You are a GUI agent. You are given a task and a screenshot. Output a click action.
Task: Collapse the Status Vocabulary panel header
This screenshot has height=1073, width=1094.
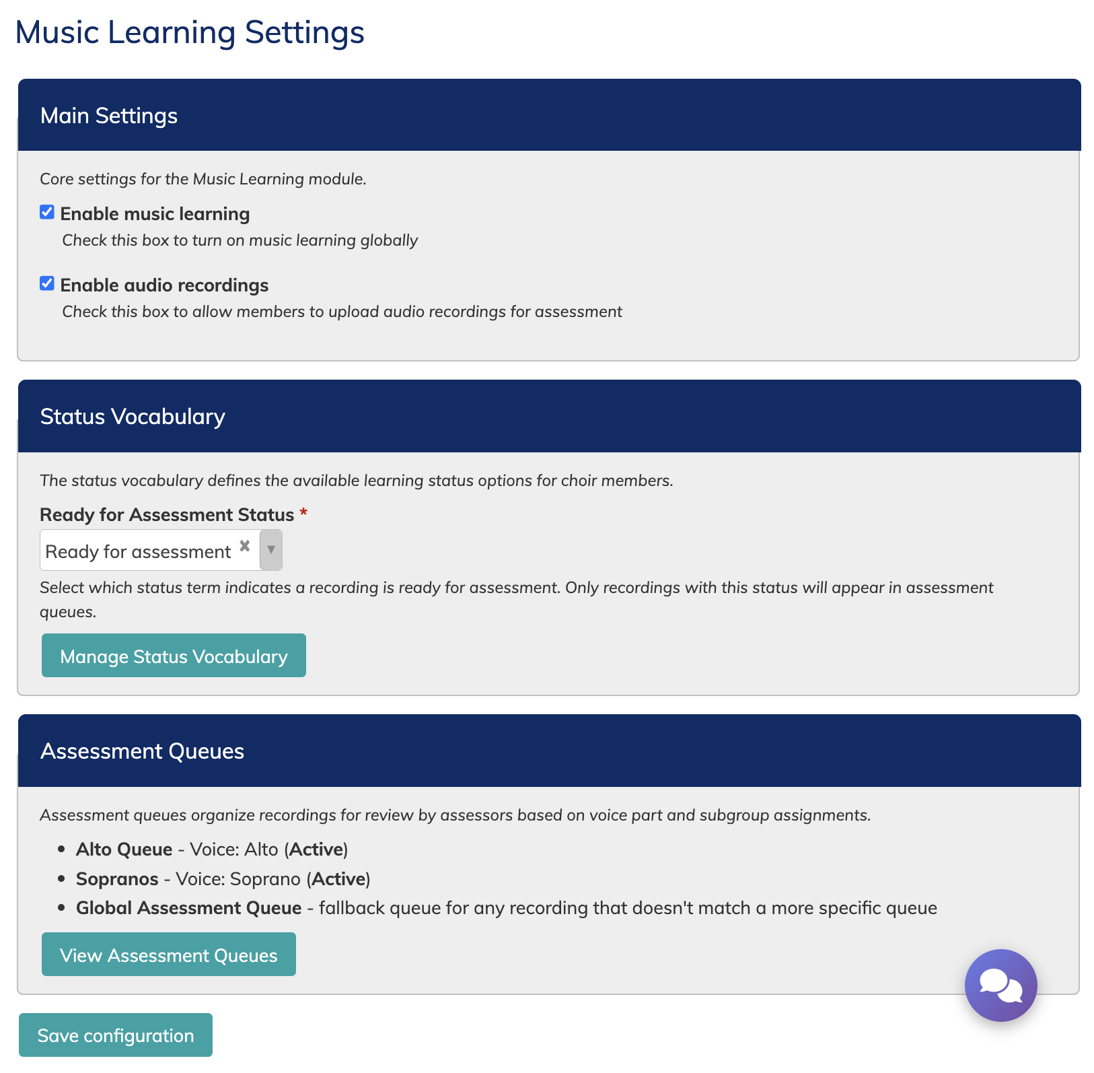click(133, 417)
